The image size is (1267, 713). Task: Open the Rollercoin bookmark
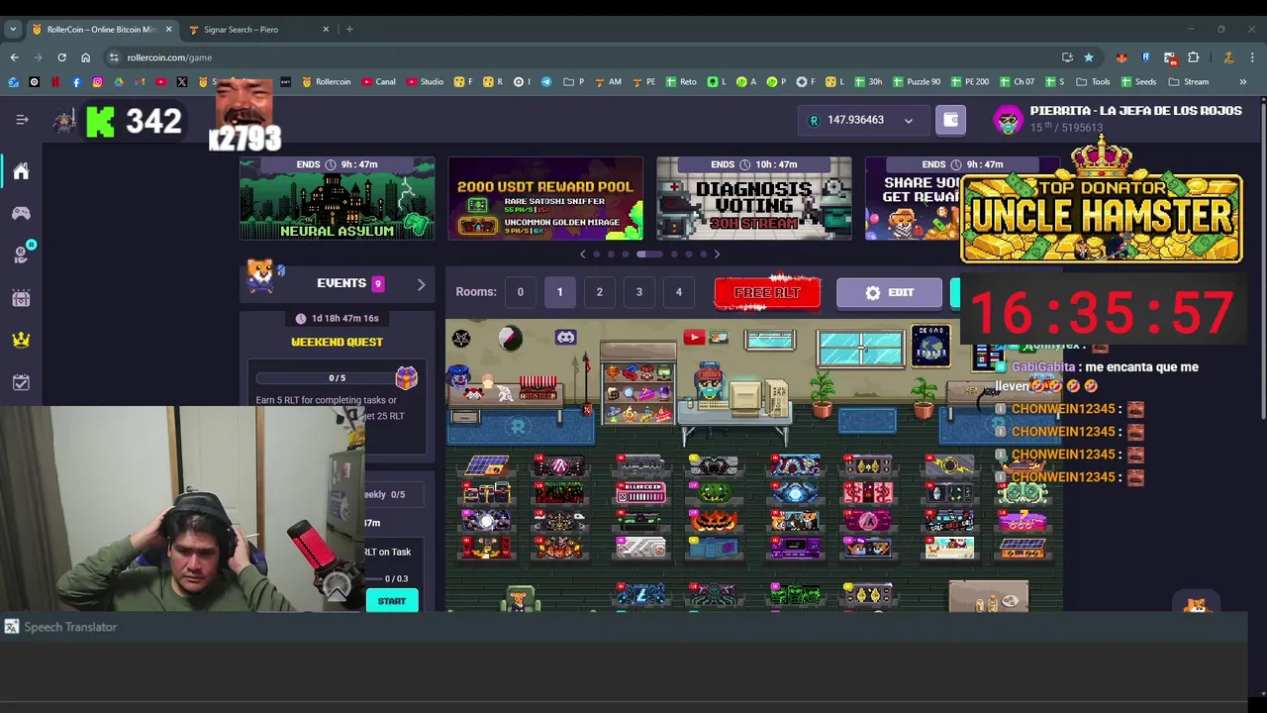(x=327, y=82)
